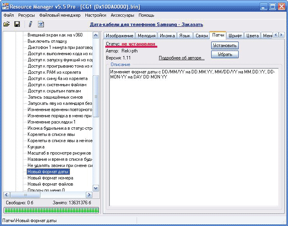
Task: Switch to the Цвета tab
Action: [252, 36]
